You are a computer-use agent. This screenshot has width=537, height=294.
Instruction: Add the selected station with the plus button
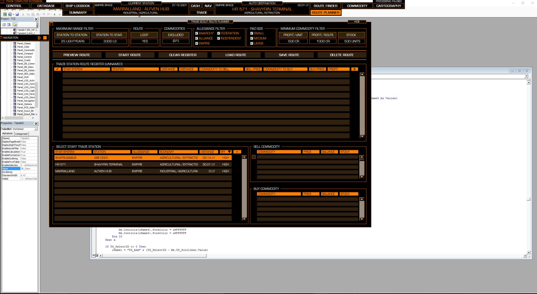pos(237,152)
